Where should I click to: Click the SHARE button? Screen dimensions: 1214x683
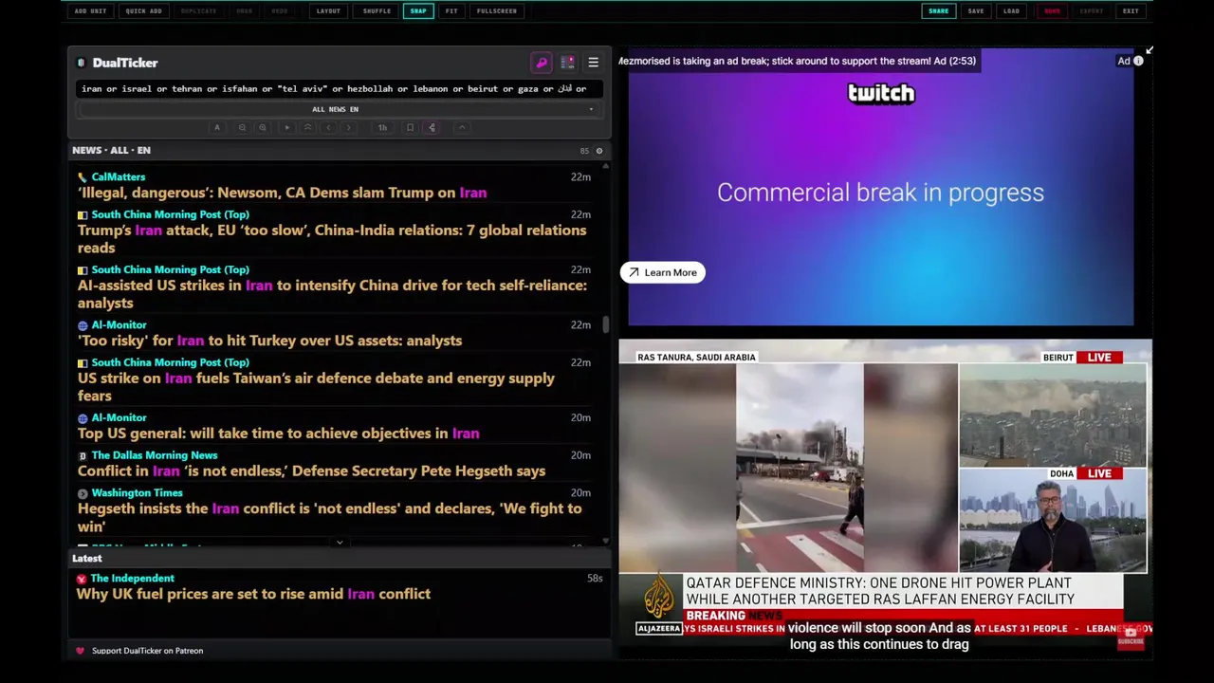[938, 11]
